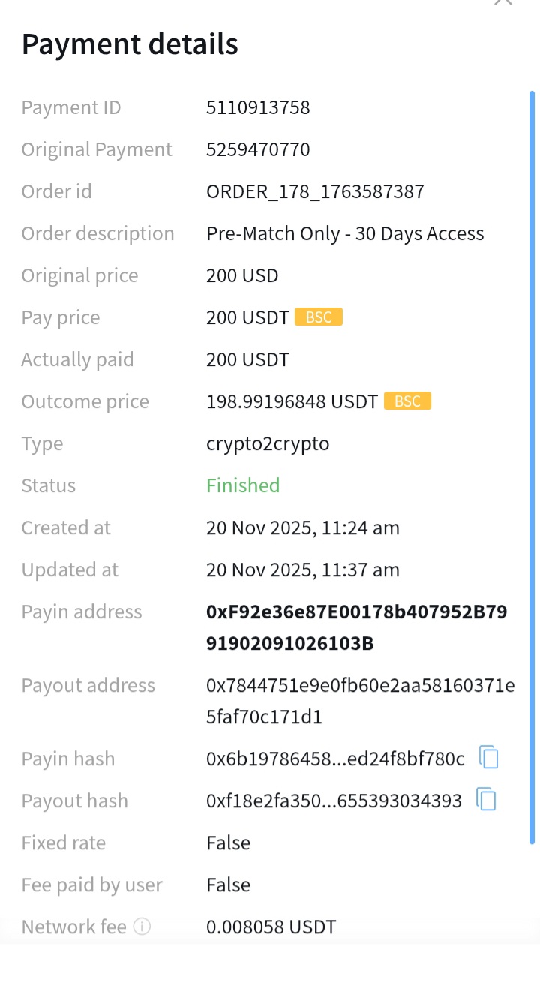Click the bold Payin address value
Screen dimensions: 540x986
click(x=356, y=627)
